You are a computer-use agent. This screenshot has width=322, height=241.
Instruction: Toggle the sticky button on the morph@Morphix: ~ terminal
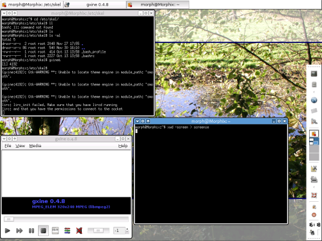tap(143, 121)
